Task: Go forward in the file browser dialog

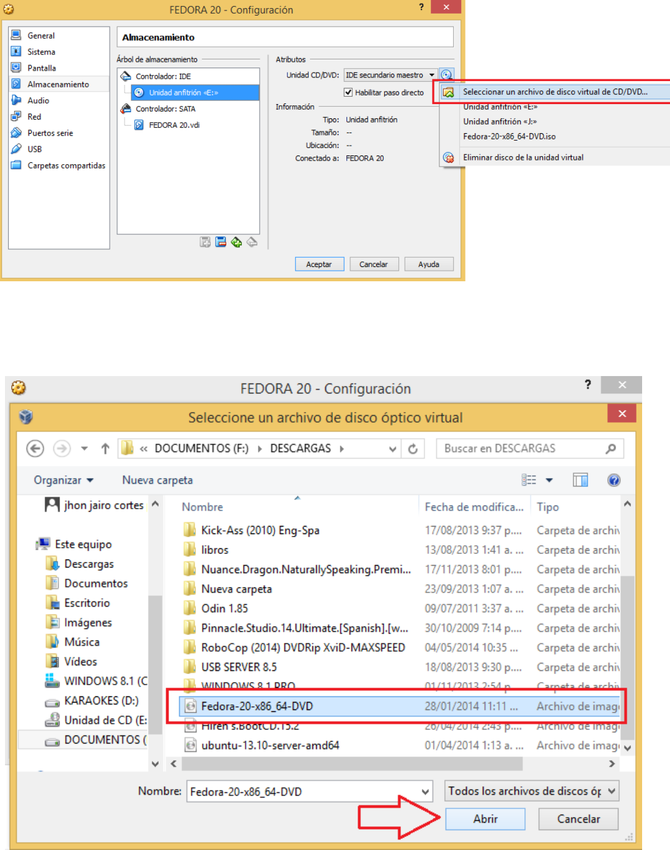Action: pos(61,448)
